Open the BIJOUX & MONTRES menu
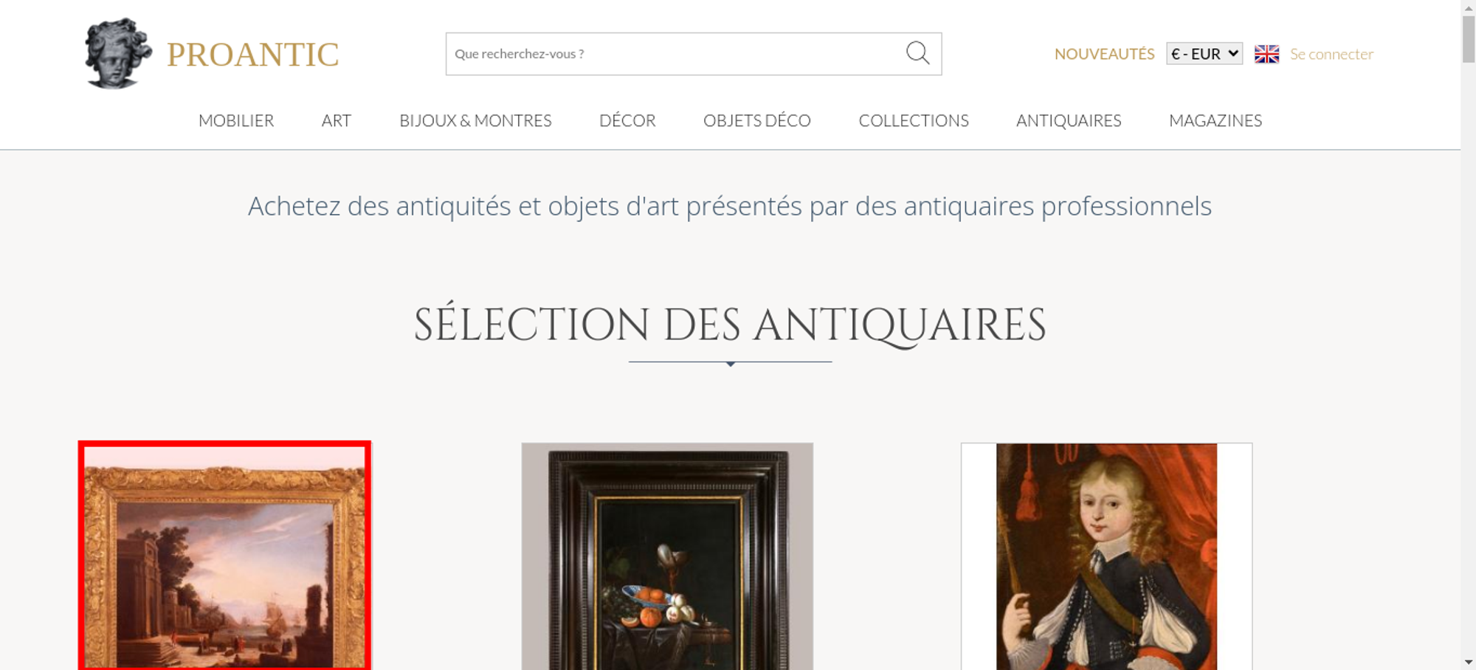This screenshot has width=1476, height=670. tap(475, 120)
